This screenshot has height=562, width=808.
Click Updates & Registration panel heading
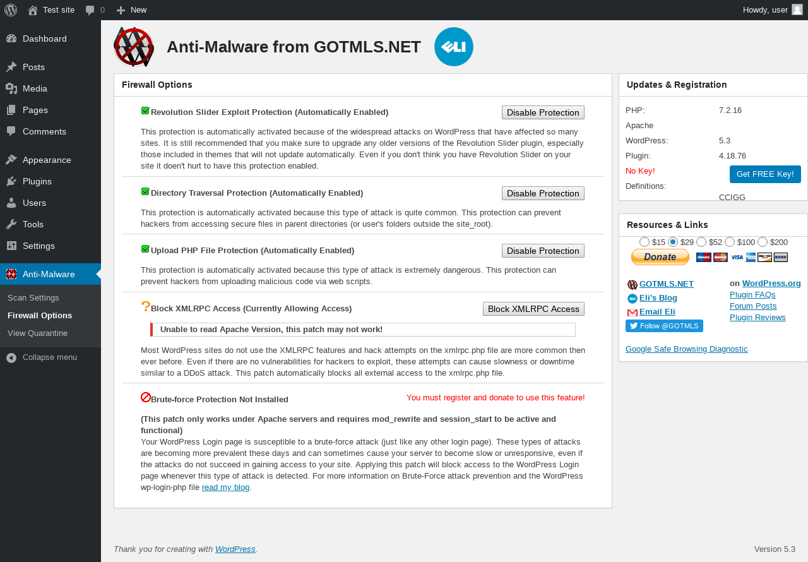tap(677, 85)
